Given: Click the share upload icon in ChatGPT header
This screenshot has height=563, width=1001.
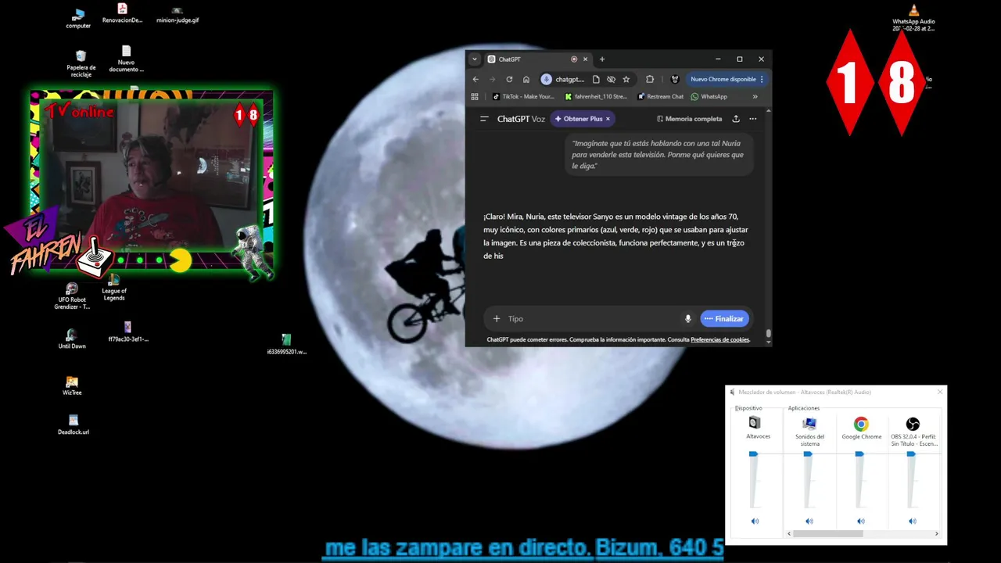Looking at the screenshot, I should (736, 119).
